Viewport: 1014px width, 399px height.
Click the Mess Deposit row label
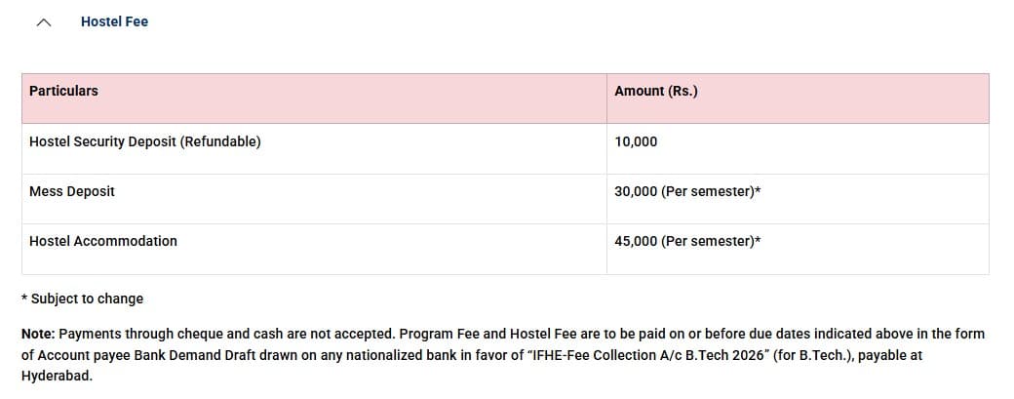(x=71, y=191)
